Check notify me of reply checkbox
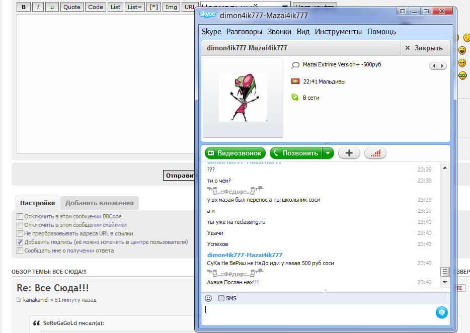Viewport: 470px width, 333px height. point(20,251)
